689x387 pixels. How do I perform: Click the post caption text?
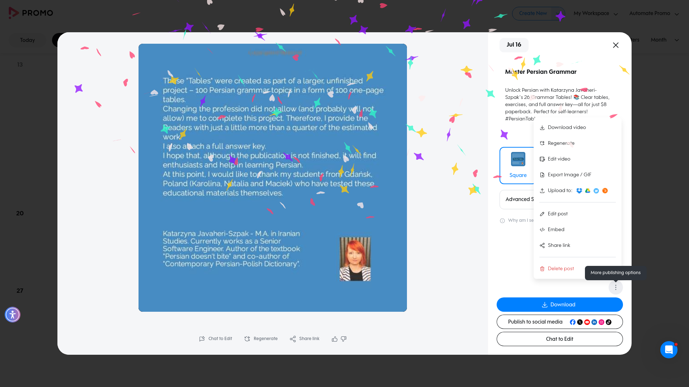tap(557, 105)
